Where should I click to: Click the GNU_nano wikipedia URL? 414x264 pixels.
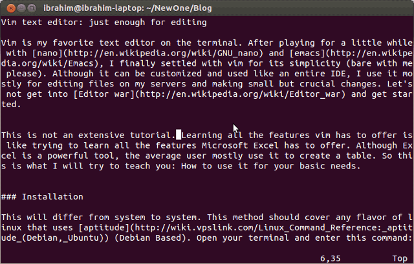163,53
